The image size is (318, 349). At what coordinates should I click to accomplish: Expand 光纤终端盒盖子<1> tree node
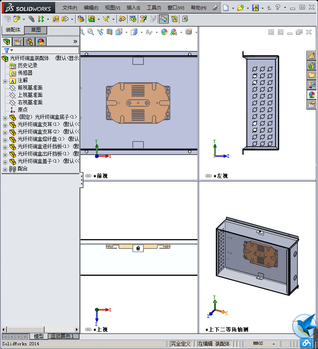click(x=5, y=162)
